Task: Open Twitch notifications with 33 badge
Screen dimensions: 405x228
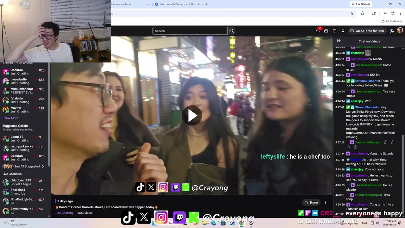Action: [x=318, y=31]
